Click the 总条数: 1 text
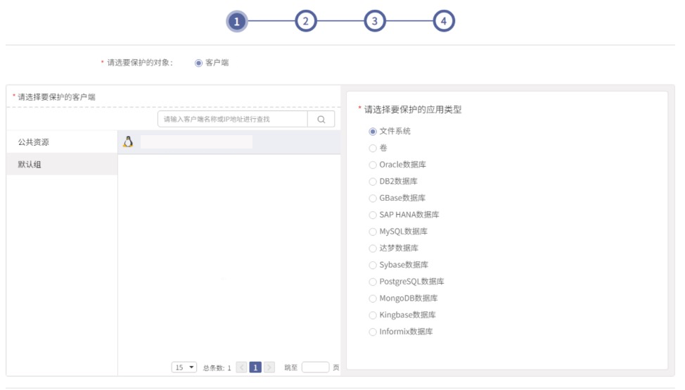685x390 pixels. pyautogui.click(x=217, y=368)
